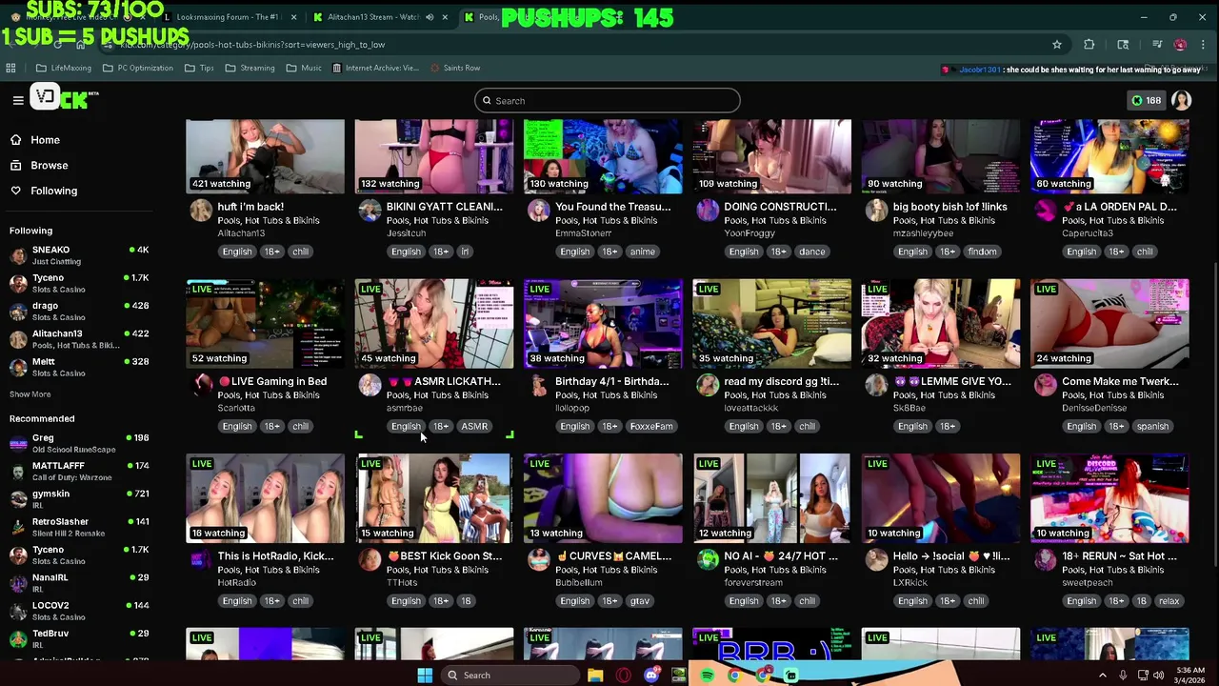This screenshot has height=686, width=1219.
Task: Select the ASMR tag on asmrbae card
Action: click(474, 426)
